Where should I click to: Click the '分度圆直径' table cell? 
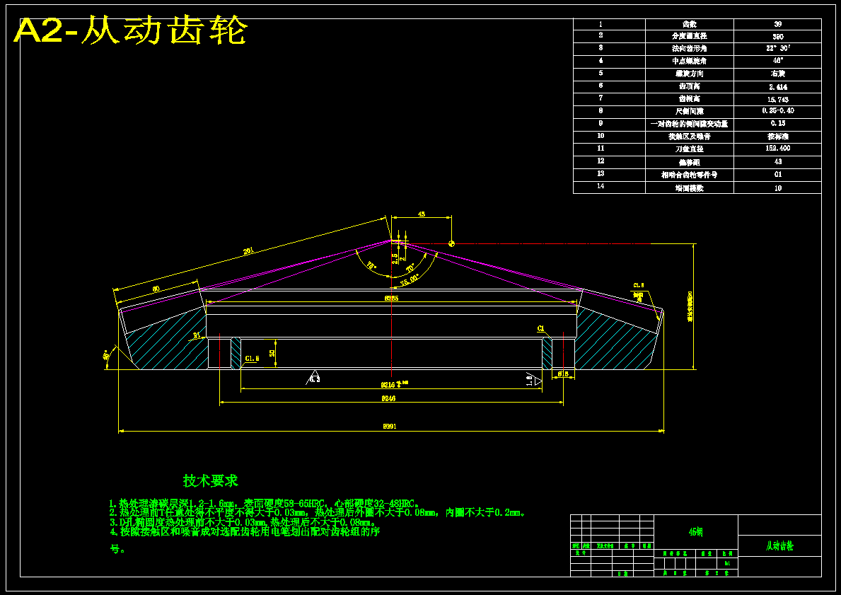tap(689, 37)
